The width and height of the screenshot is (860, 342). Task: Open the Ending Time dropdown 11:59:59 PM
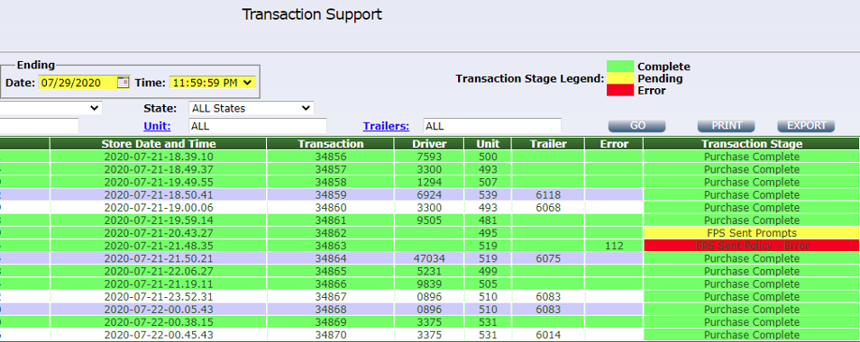pyautogui.click(x=212, y=83)
